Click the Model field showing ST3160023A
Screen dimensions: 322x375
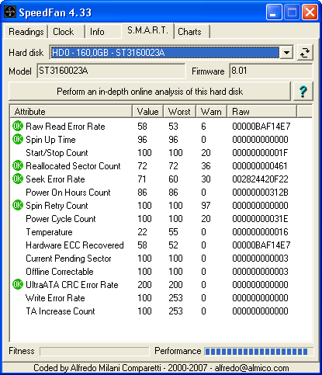(111, 71)
